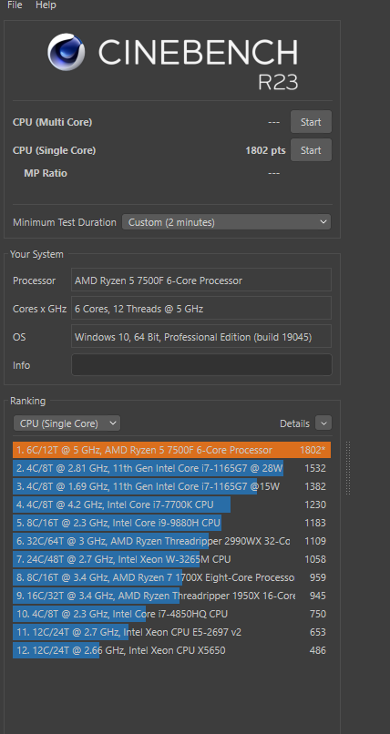390x734 pixels.
Task: Click the Cores x GHz value field
Action: 201,308
